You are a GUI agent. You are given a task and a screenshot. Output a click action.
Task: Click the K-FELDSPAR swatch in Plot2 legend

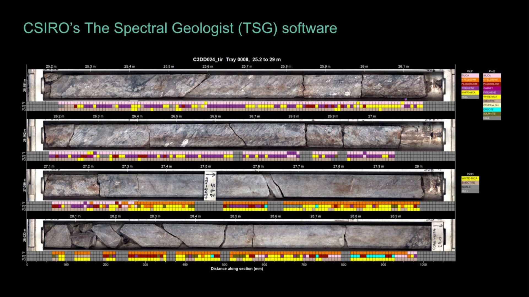pos(492,80)
